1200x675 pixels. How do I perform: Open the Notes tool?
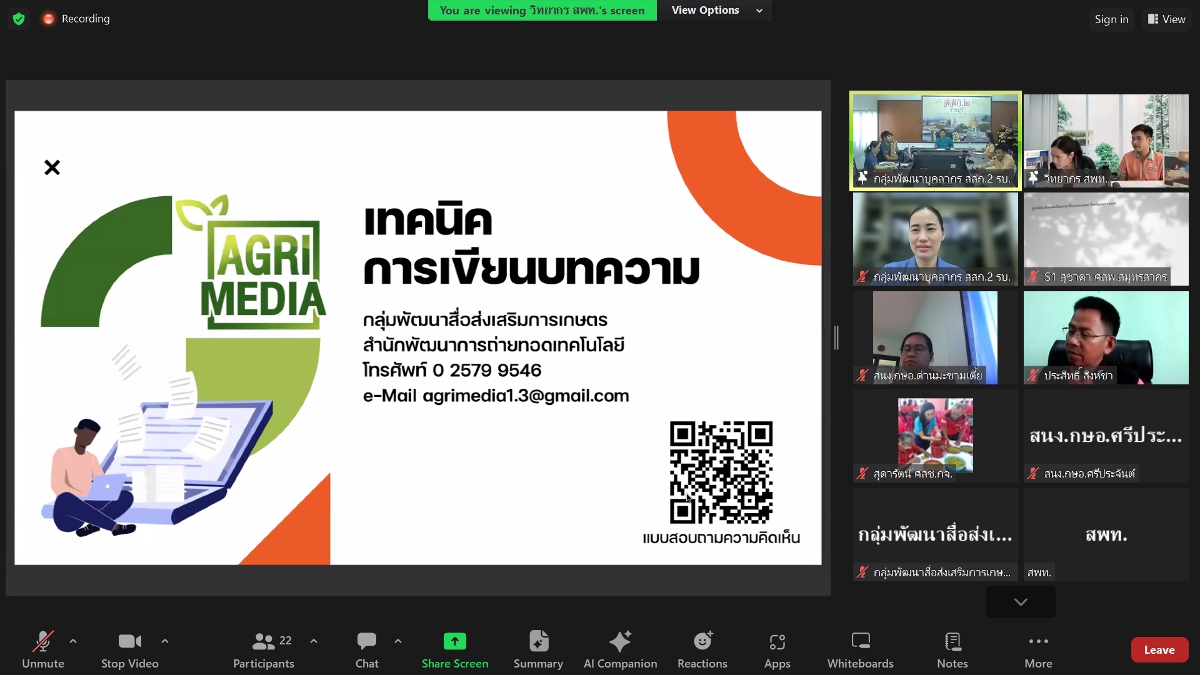pos(952,650)
